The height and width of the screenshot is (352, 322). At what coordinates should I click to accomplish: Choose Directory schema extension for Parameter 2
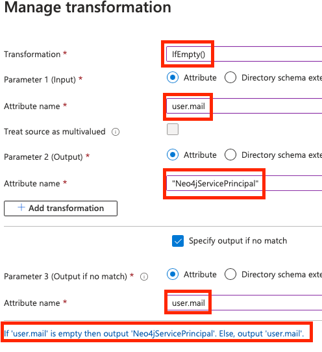tap(230, 155)
